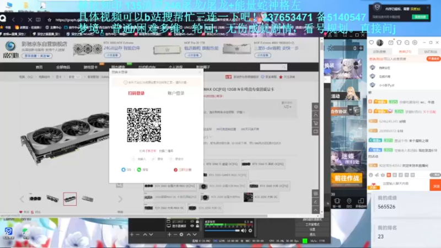441x248 pixels.
Task: Open JD sidebar user profile icon
Action: [315, 115]
